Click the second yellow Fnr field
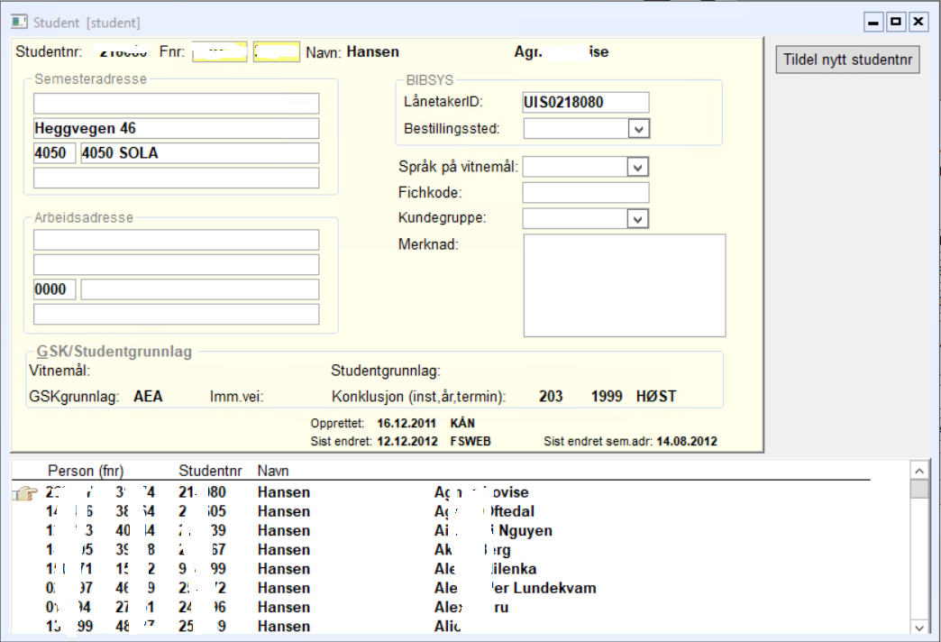This screenshot has width=941, height=642. pos(276,52)
